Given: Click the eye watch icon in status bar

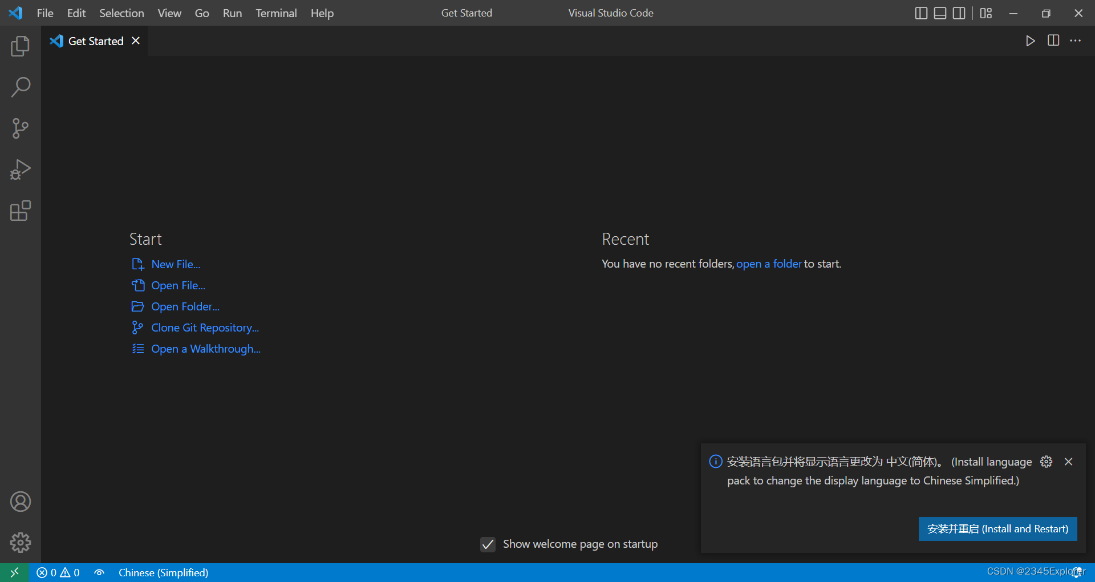Looking at the screenshot, I should click(x=99, y=572).
